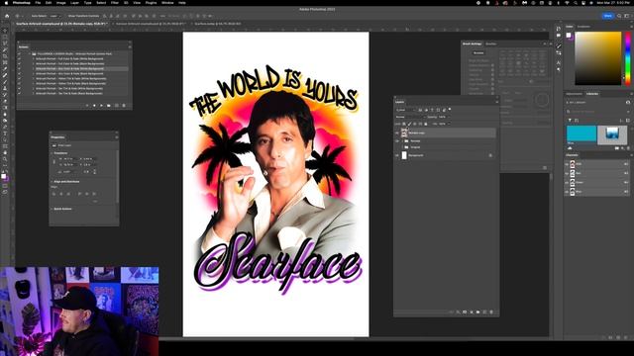Collapse Align and Distribute section
The width and height of the screenshot is (634, 356).
[x=52, y=182]
